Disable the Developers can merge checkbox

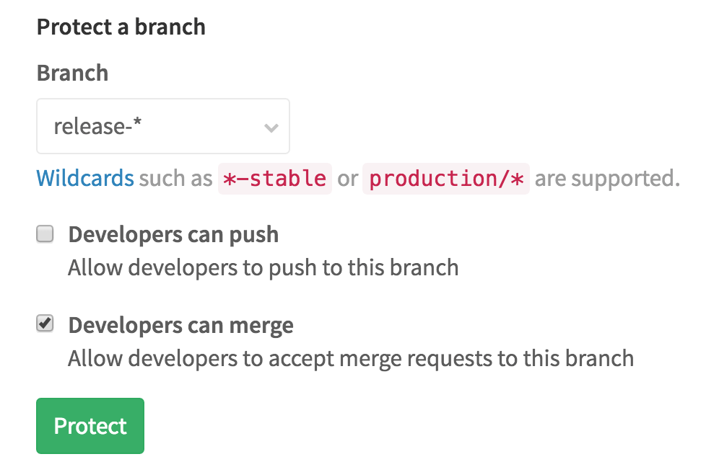(43, 324)
